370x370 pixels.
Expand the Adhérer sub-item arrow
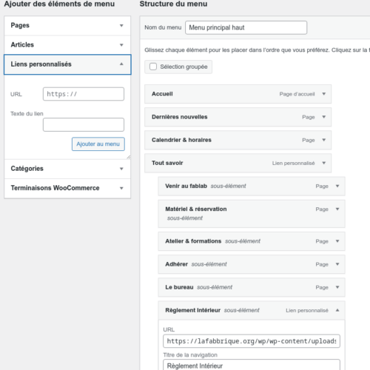point(337,264)
